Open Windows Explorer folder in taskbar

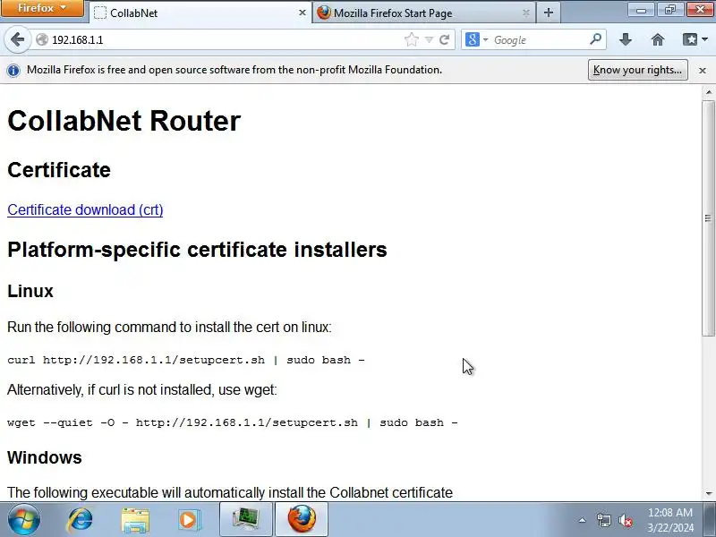point(135,520)
